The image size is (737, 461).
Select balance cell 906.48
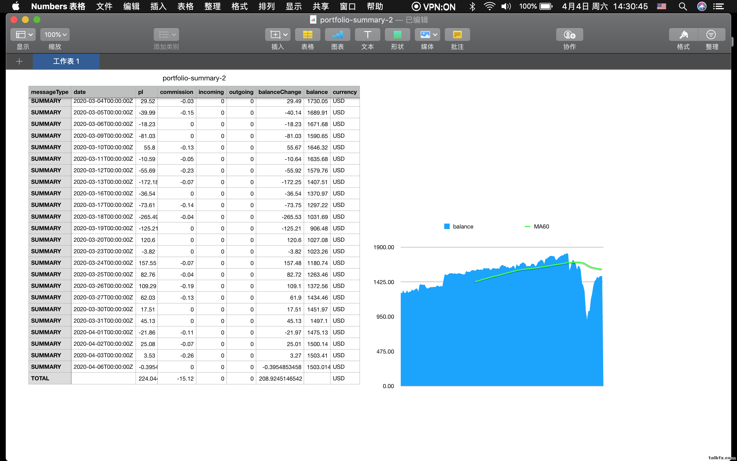317,228
